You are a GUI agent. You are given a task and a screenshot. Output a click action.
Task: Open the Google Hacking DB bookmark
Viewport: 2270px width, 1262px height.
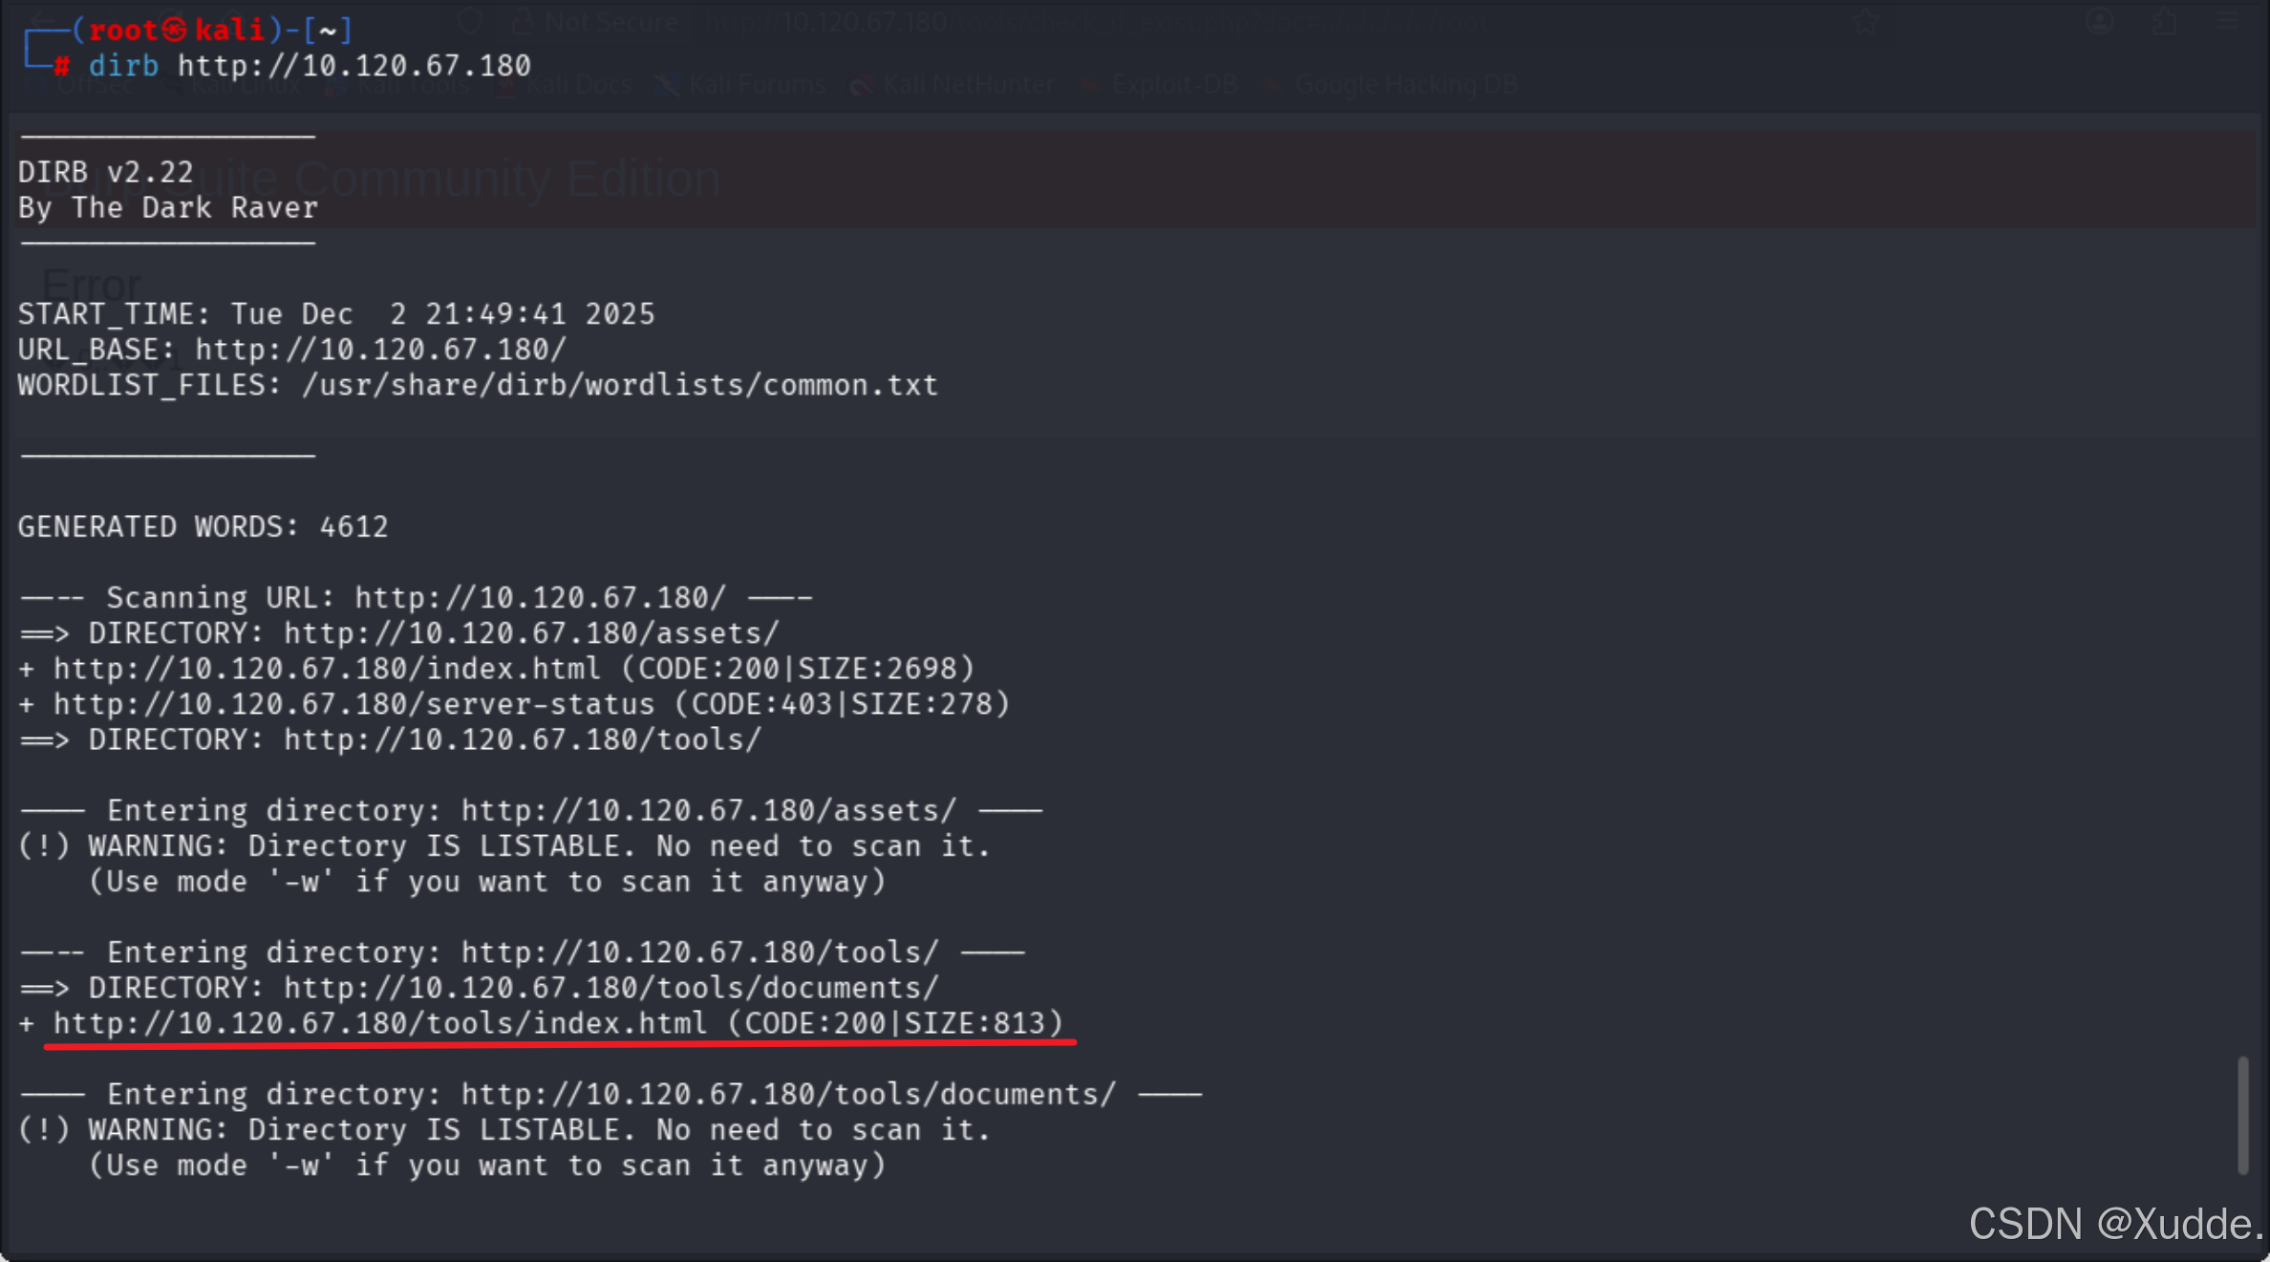pos(1404,85)
